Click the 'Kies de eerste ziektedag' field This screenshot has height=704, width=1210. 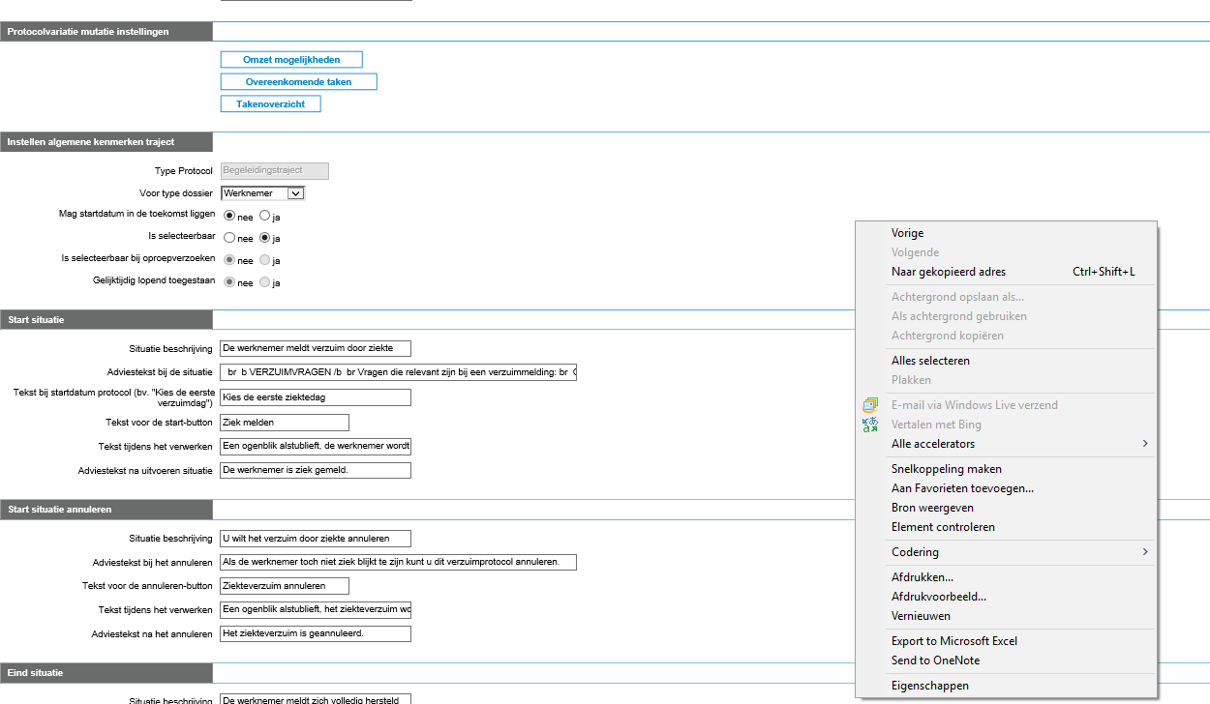pyautogui.click(x=316, y=397)
